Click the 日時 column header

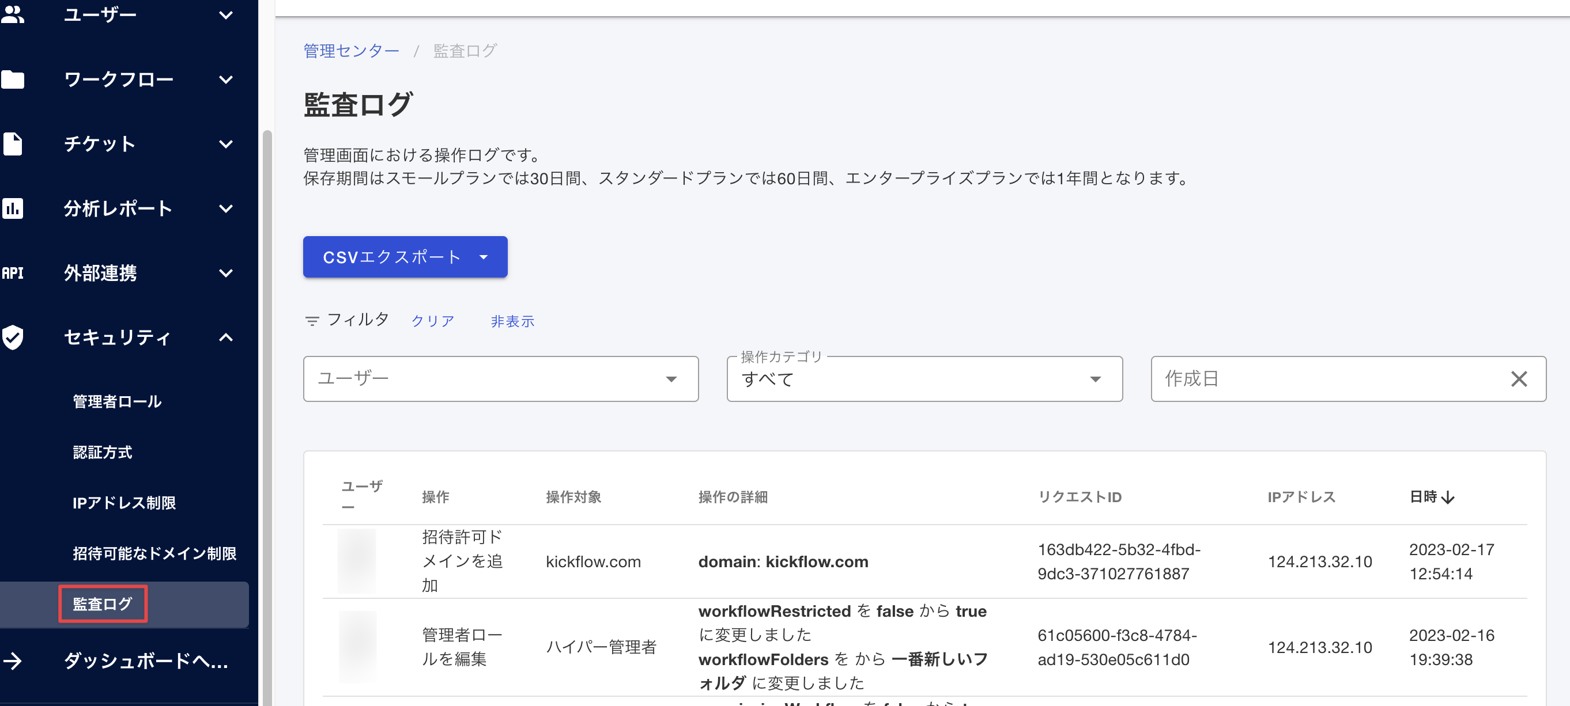point(1423,497)
